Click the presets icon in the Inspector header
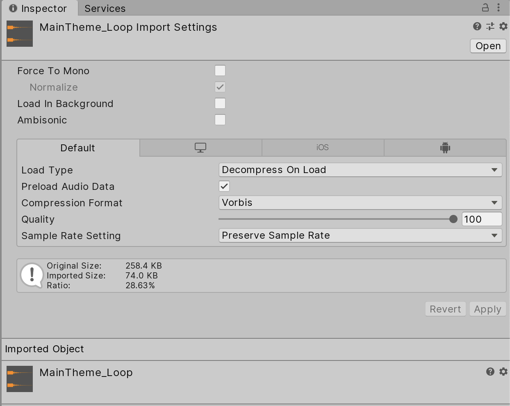This screenshot has width=510, height=406. [x=490, y=26]
